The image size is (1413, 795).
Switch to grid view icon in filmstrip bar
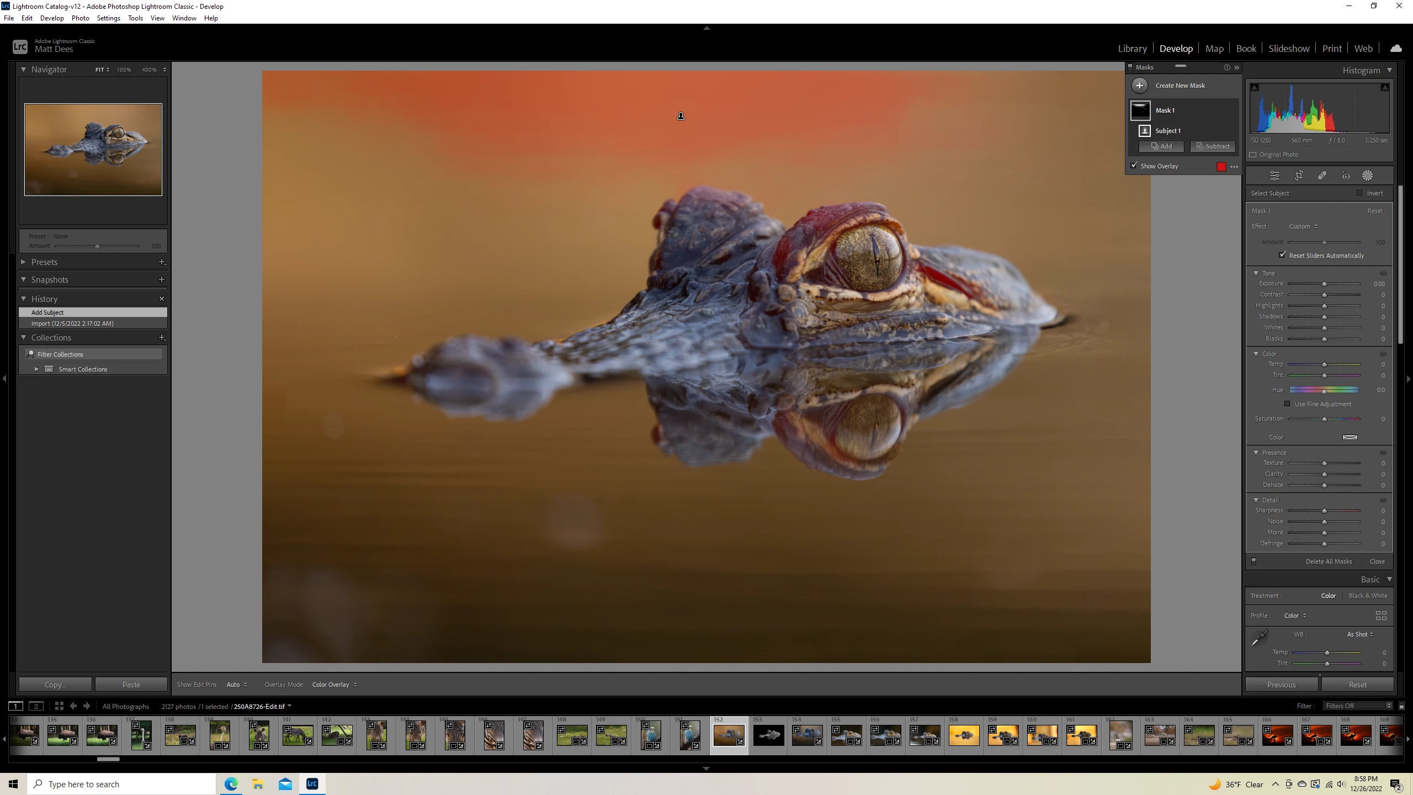pyautogui.click(x=59, y=706)
